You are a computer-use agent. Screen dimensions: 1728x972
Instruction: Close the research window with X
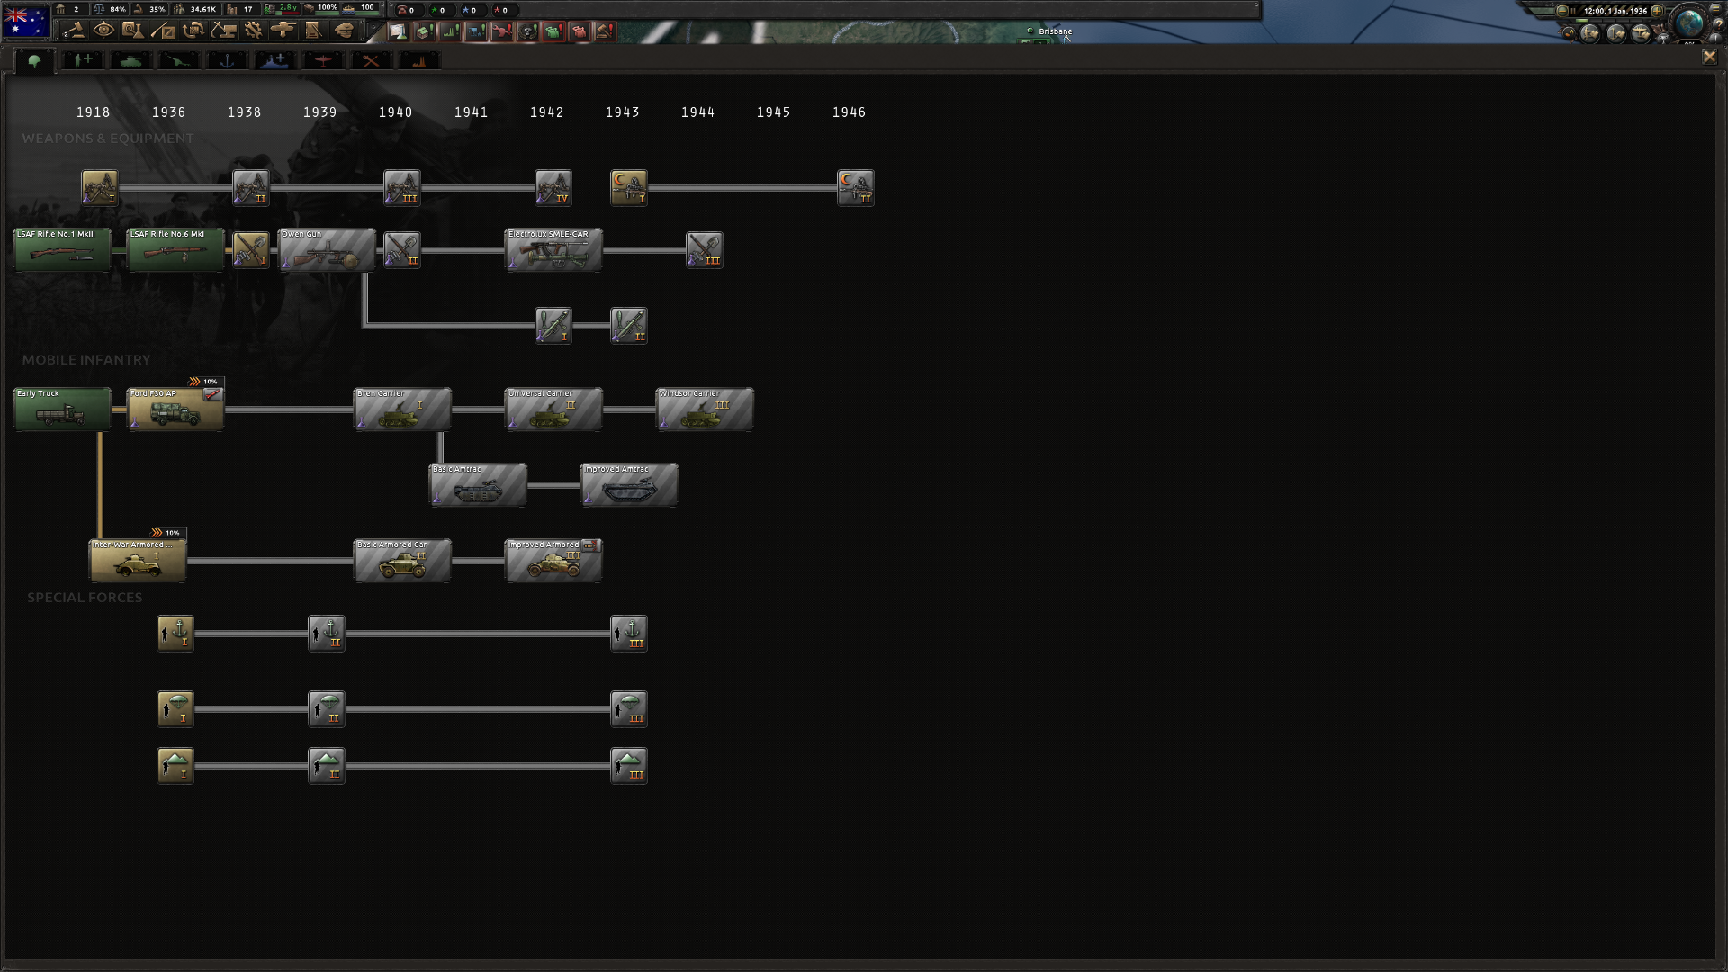(1709, 57)
